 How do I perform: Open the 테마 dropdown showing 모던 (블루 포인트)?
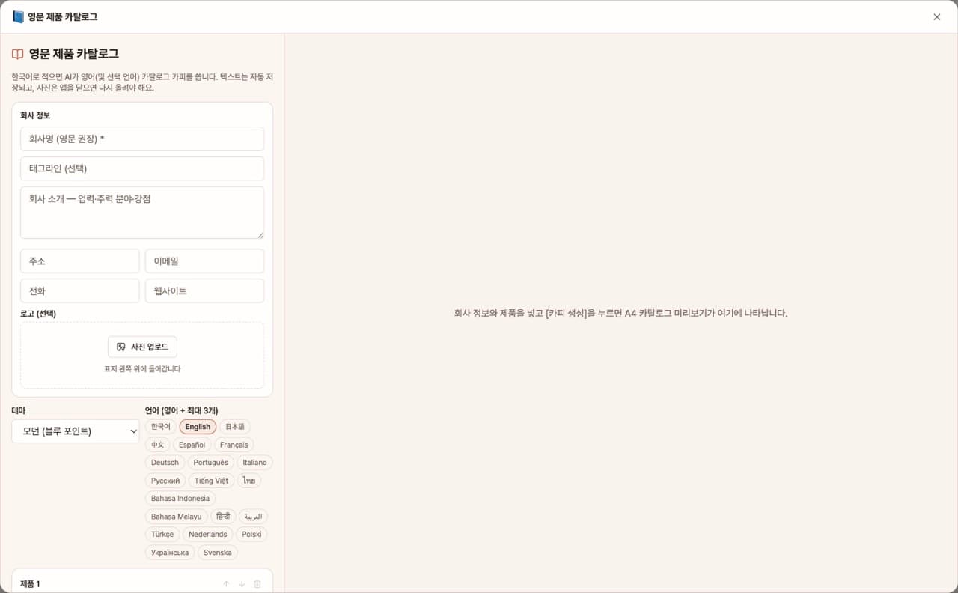coord(76,431)
